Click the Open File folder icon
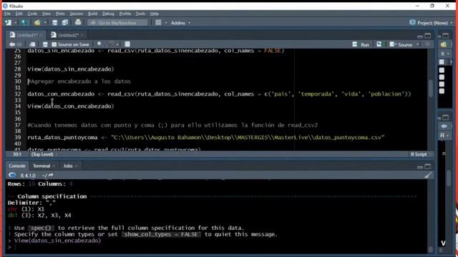Viewport: 458px width, 257px height. tap(37, 22)
